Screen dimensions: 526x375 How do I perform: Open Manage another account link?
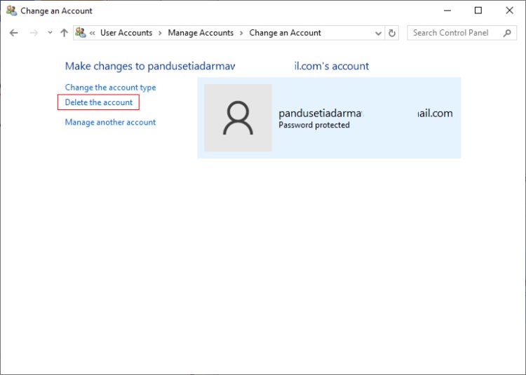tap(110, 122)
